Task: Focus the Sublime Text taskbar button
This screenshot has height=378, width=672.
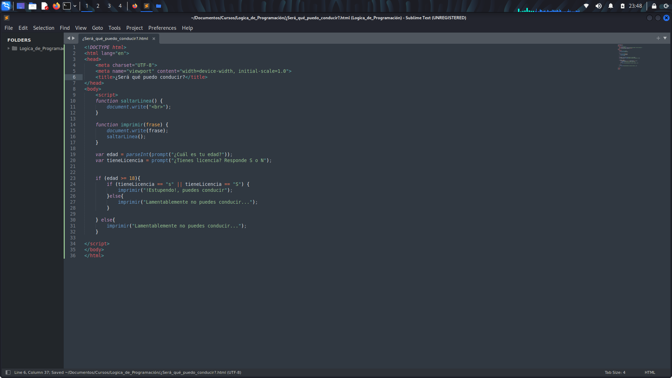Action: click(147, 6)
